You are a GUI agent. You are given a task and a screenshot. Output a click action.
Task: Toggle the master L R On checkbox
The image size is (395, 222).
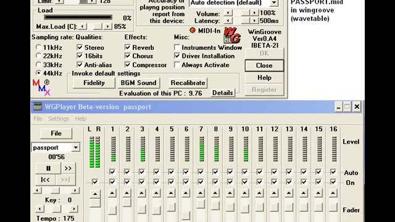[x=94, y=181]
